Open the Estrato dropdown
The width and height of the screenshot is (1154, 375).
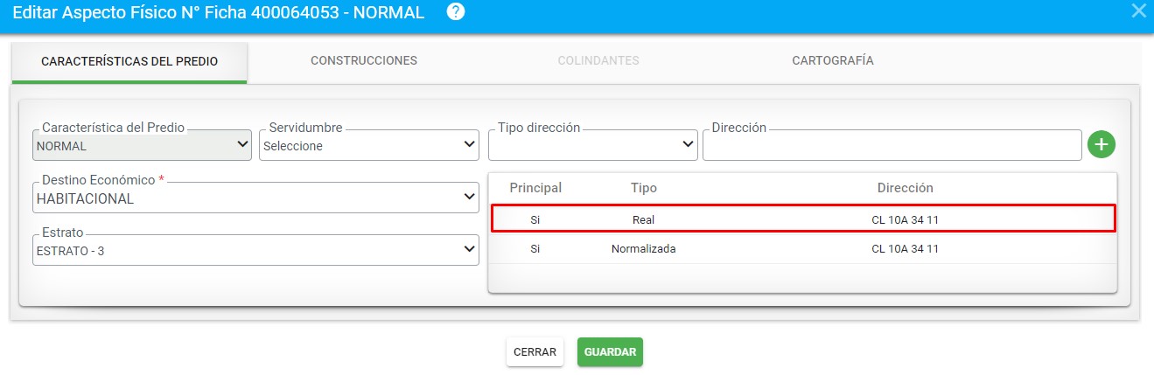tap(255, 250)
